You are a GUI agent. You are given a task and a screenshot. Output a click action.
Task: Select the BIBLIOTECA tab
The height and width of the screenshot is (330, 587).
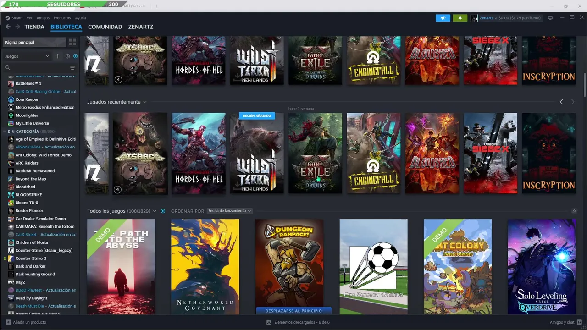click(x=66, y=27)
